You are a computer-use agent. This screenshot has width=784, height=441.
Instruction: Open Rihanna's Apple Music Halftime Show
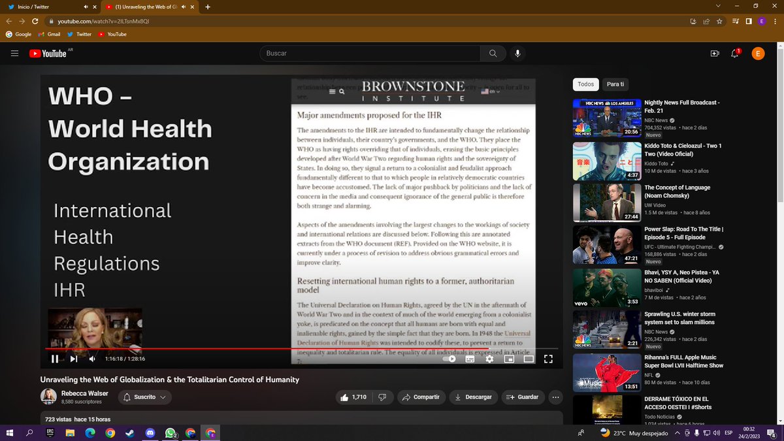[684, 361]
